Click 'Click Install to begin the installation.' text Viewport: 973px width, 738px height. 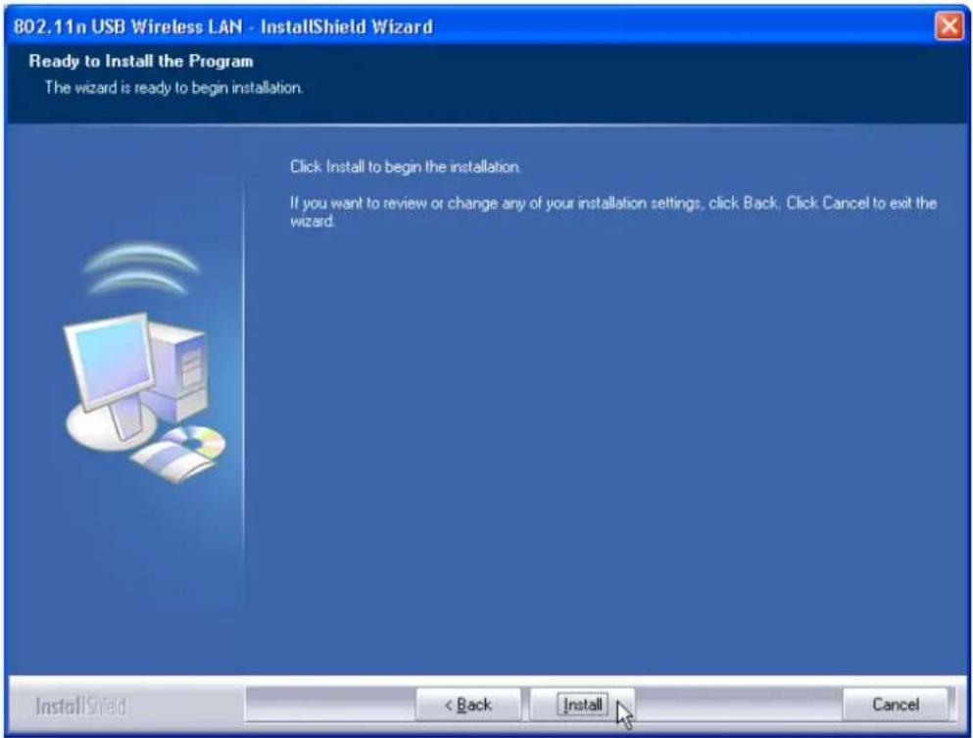pos(406,167)
